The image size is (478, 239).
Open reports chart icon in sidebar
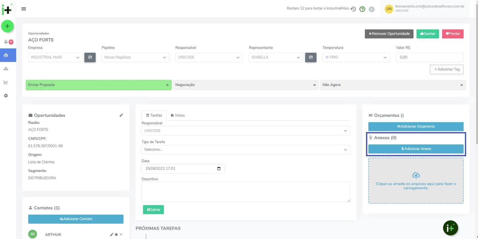pos(6,82)
